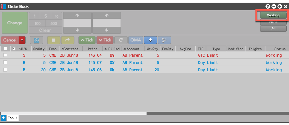This screenshot has width=289, height=125.
Task: Click the yellow stop square button
Action: [x=53, y=40]
